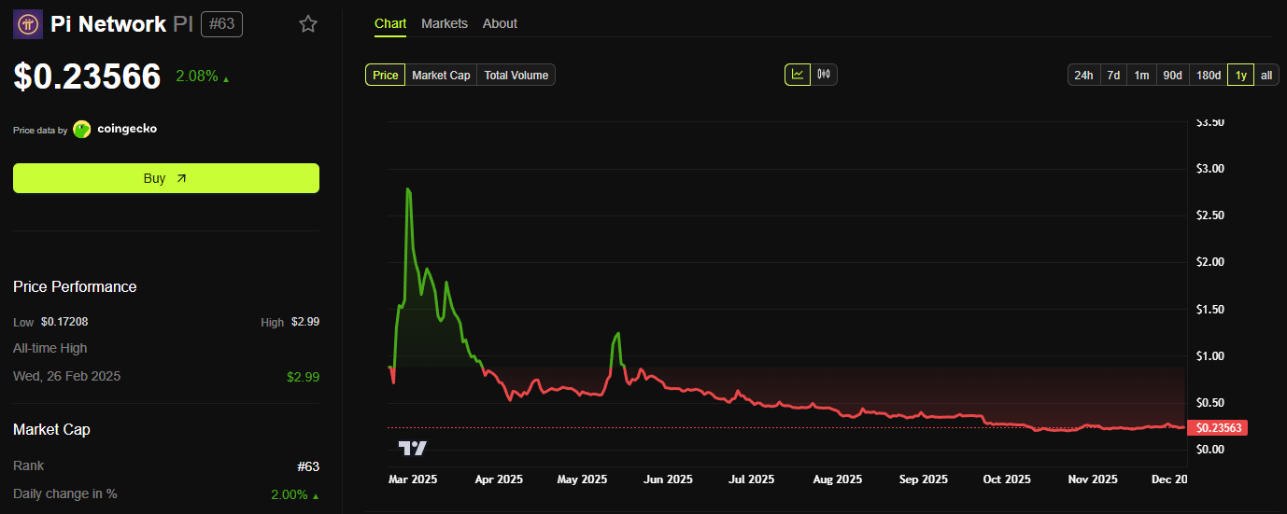Viewport: 1287px width, 514px height.
Task: Select the Total Volume chart metric
Action: [x=516, y=75]
